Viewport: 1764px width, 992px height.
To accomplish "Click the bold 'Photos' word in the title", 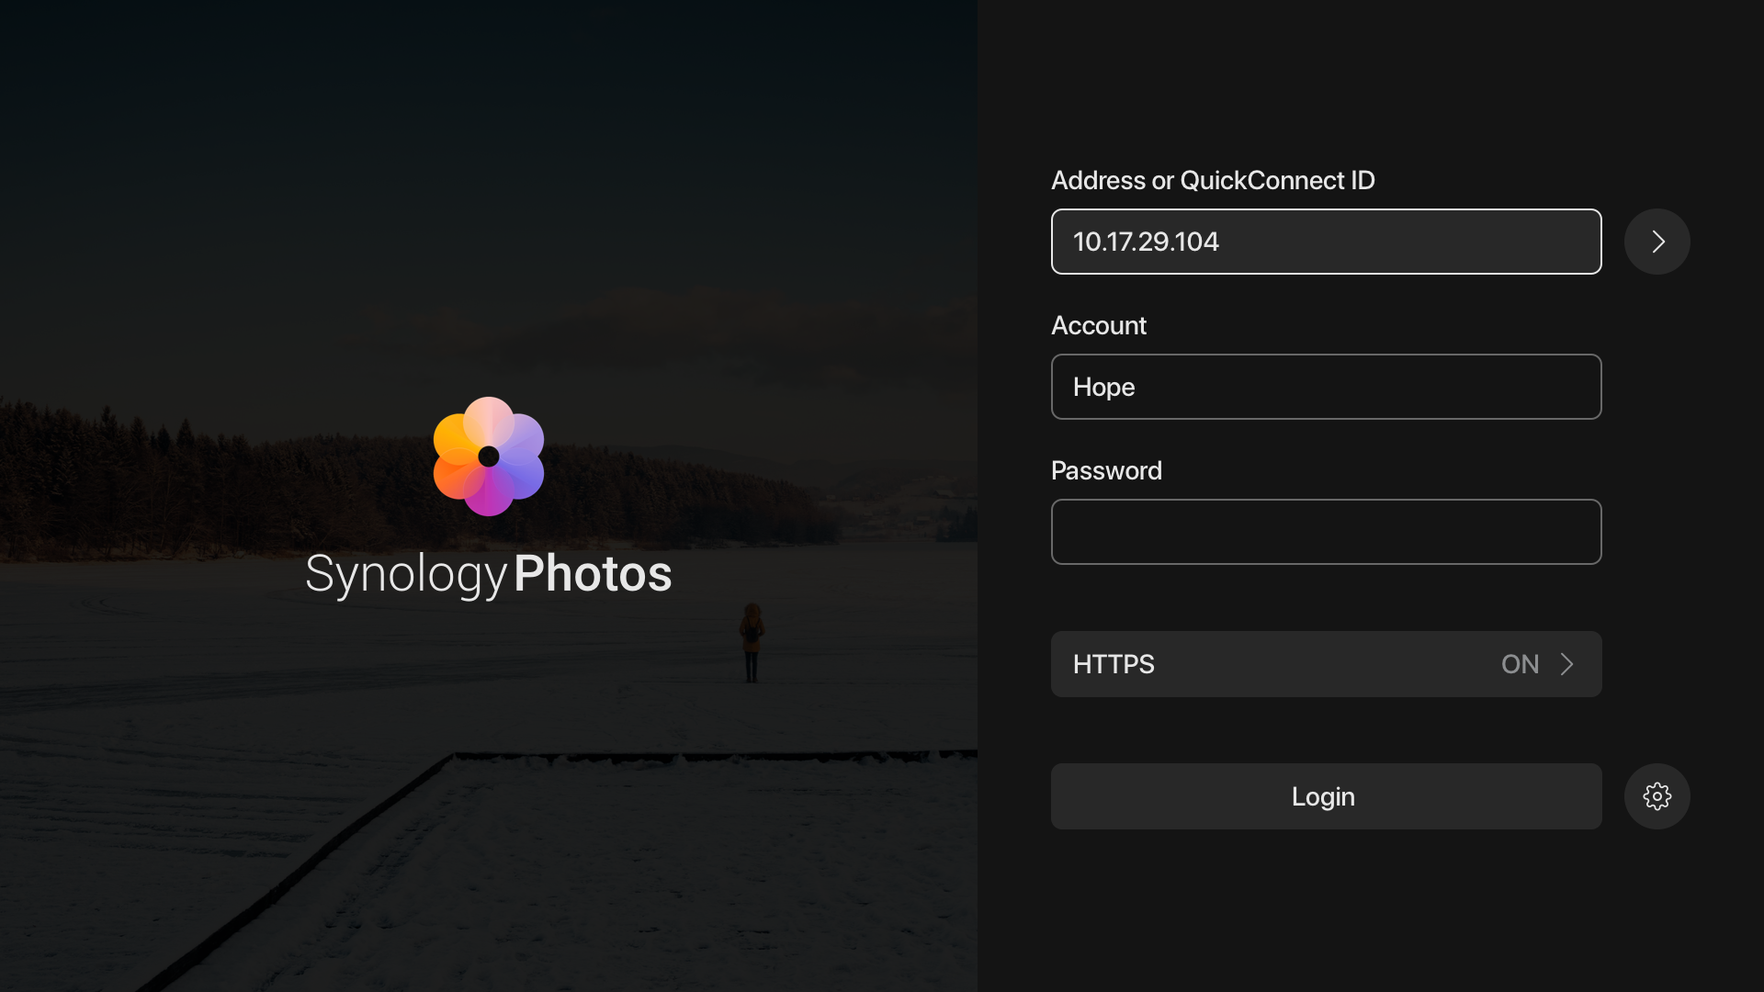I will click(x=593, y=573).
